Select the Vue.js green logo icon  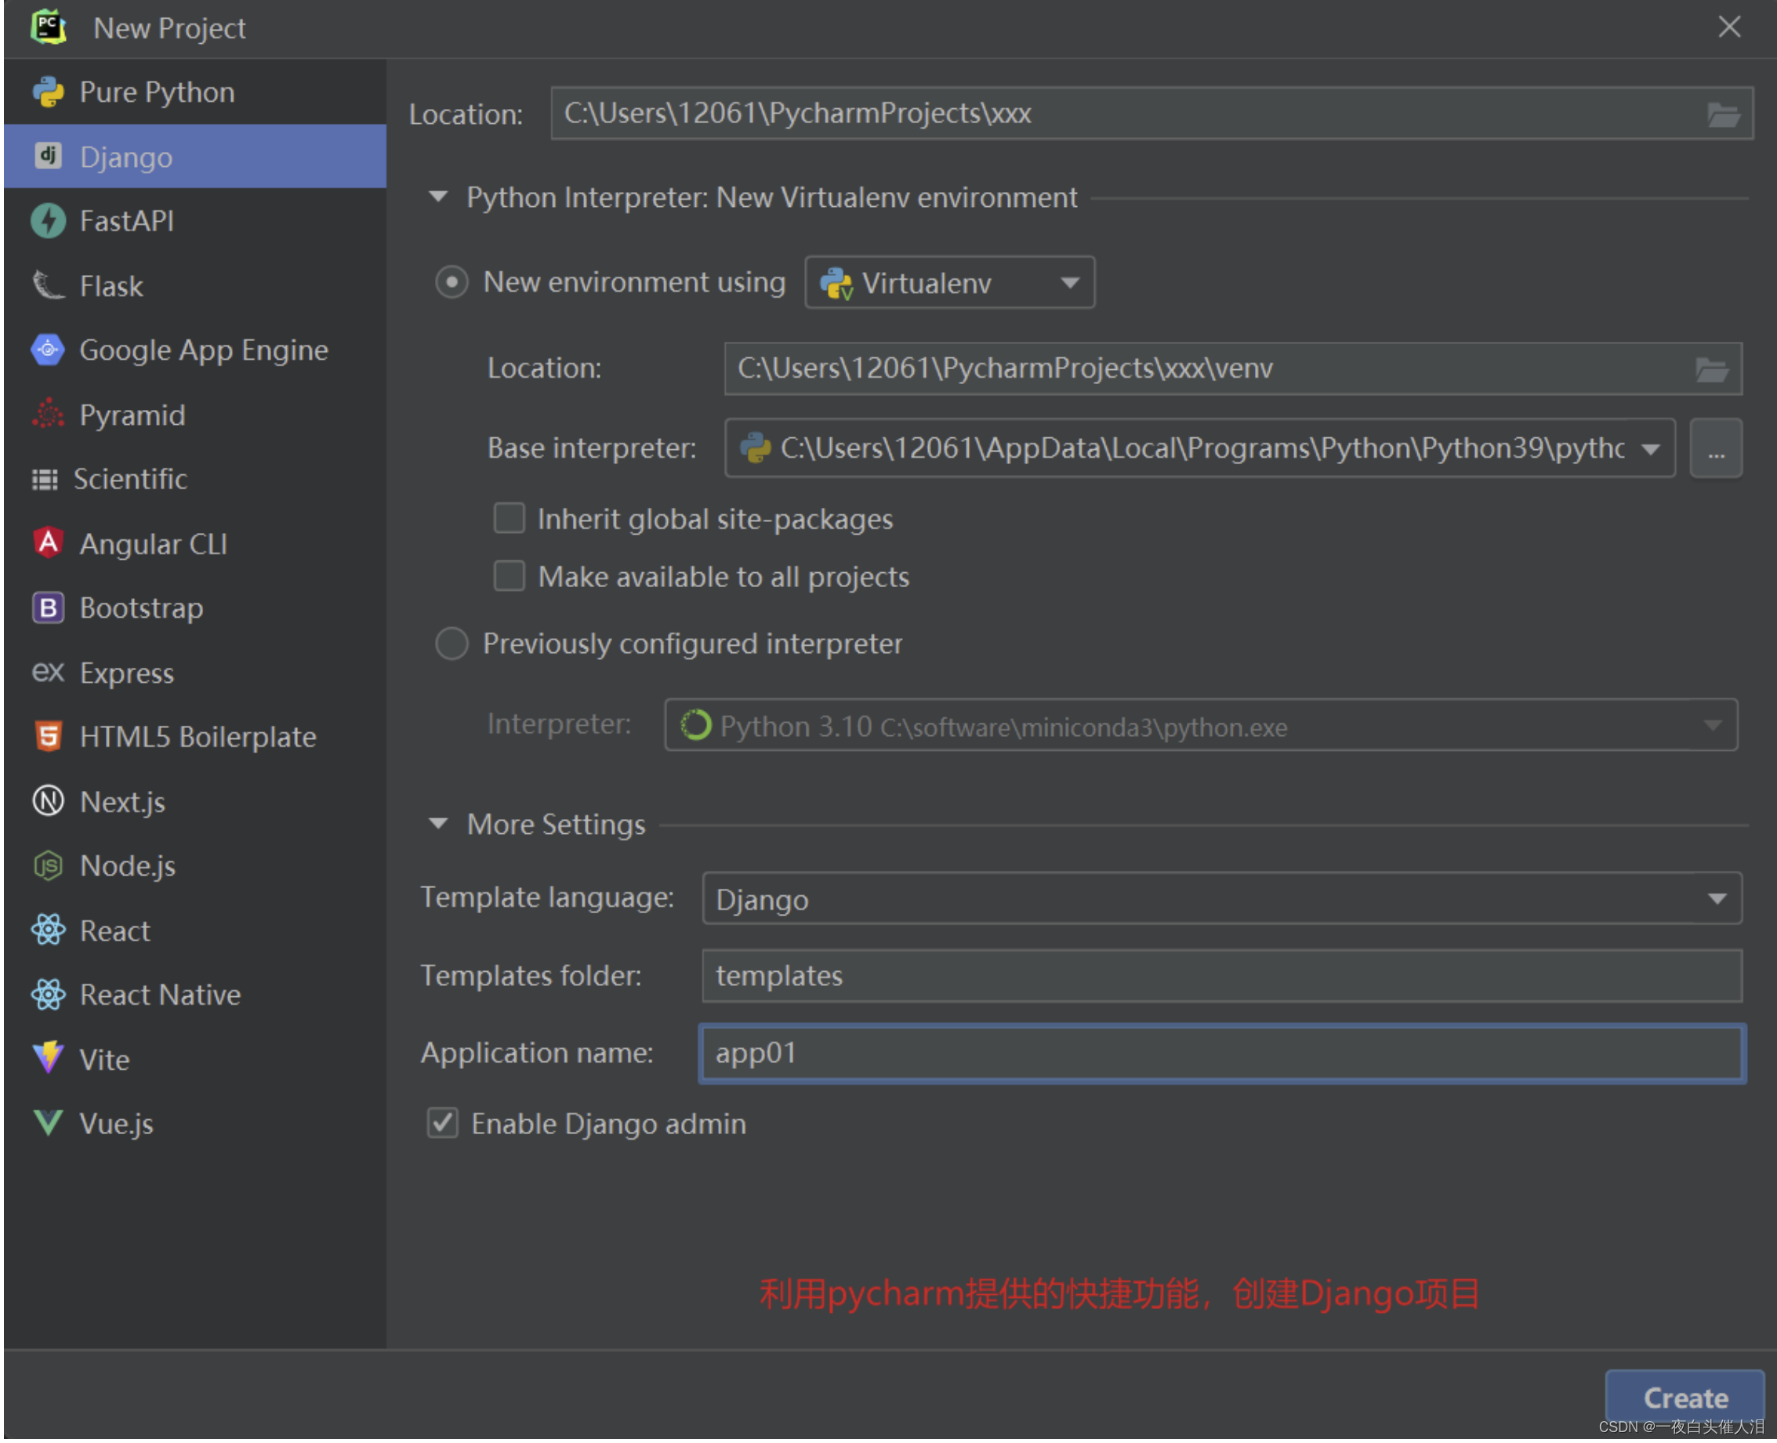tap(48, 1123)
